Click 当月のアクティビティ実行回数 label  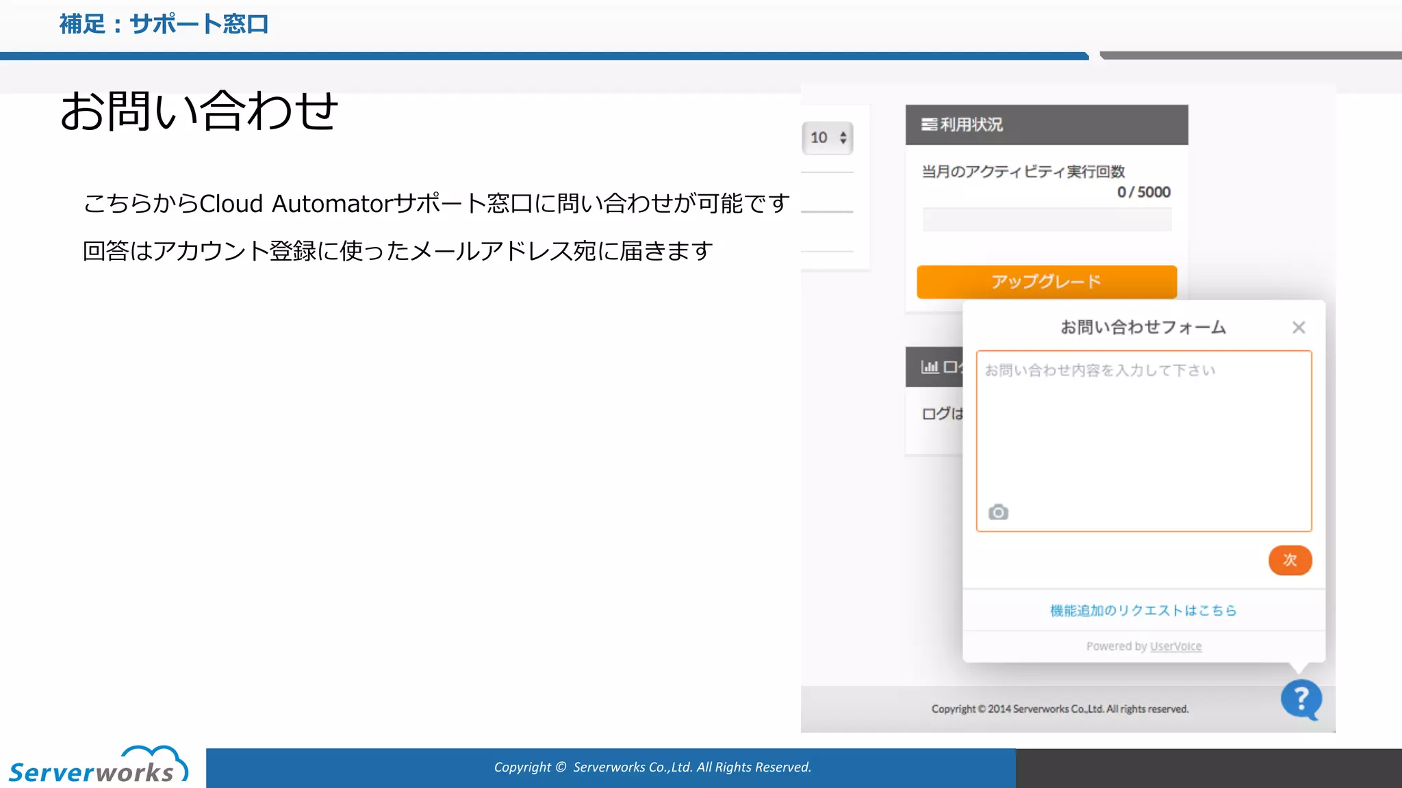pyautogui.click(x=1023, y=171)
